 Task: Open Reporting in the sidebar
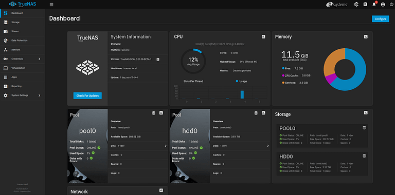(x=22, y=86)
